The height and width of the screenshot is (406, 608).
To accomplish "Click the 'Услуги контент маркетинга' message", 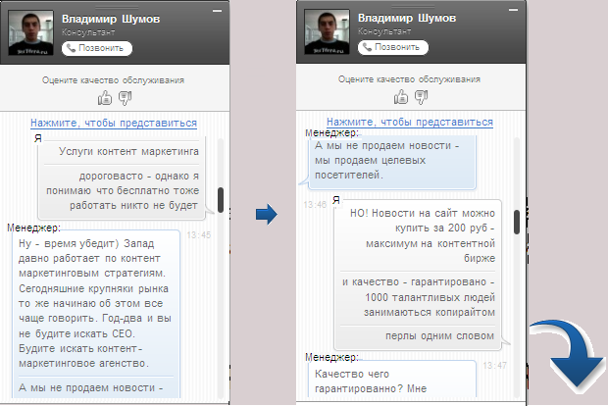I will click(128, 153).
